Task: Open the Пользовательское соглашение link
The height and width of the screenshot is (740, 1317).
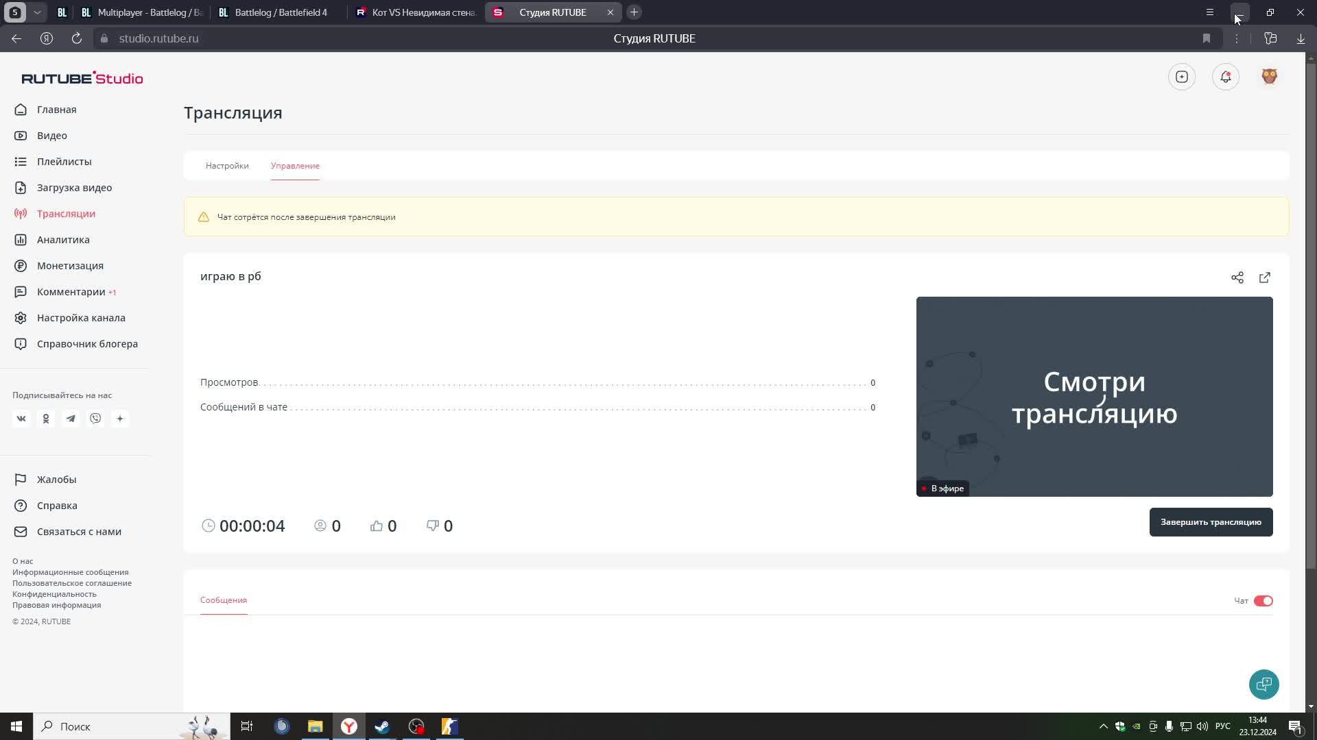Action: 72,583
